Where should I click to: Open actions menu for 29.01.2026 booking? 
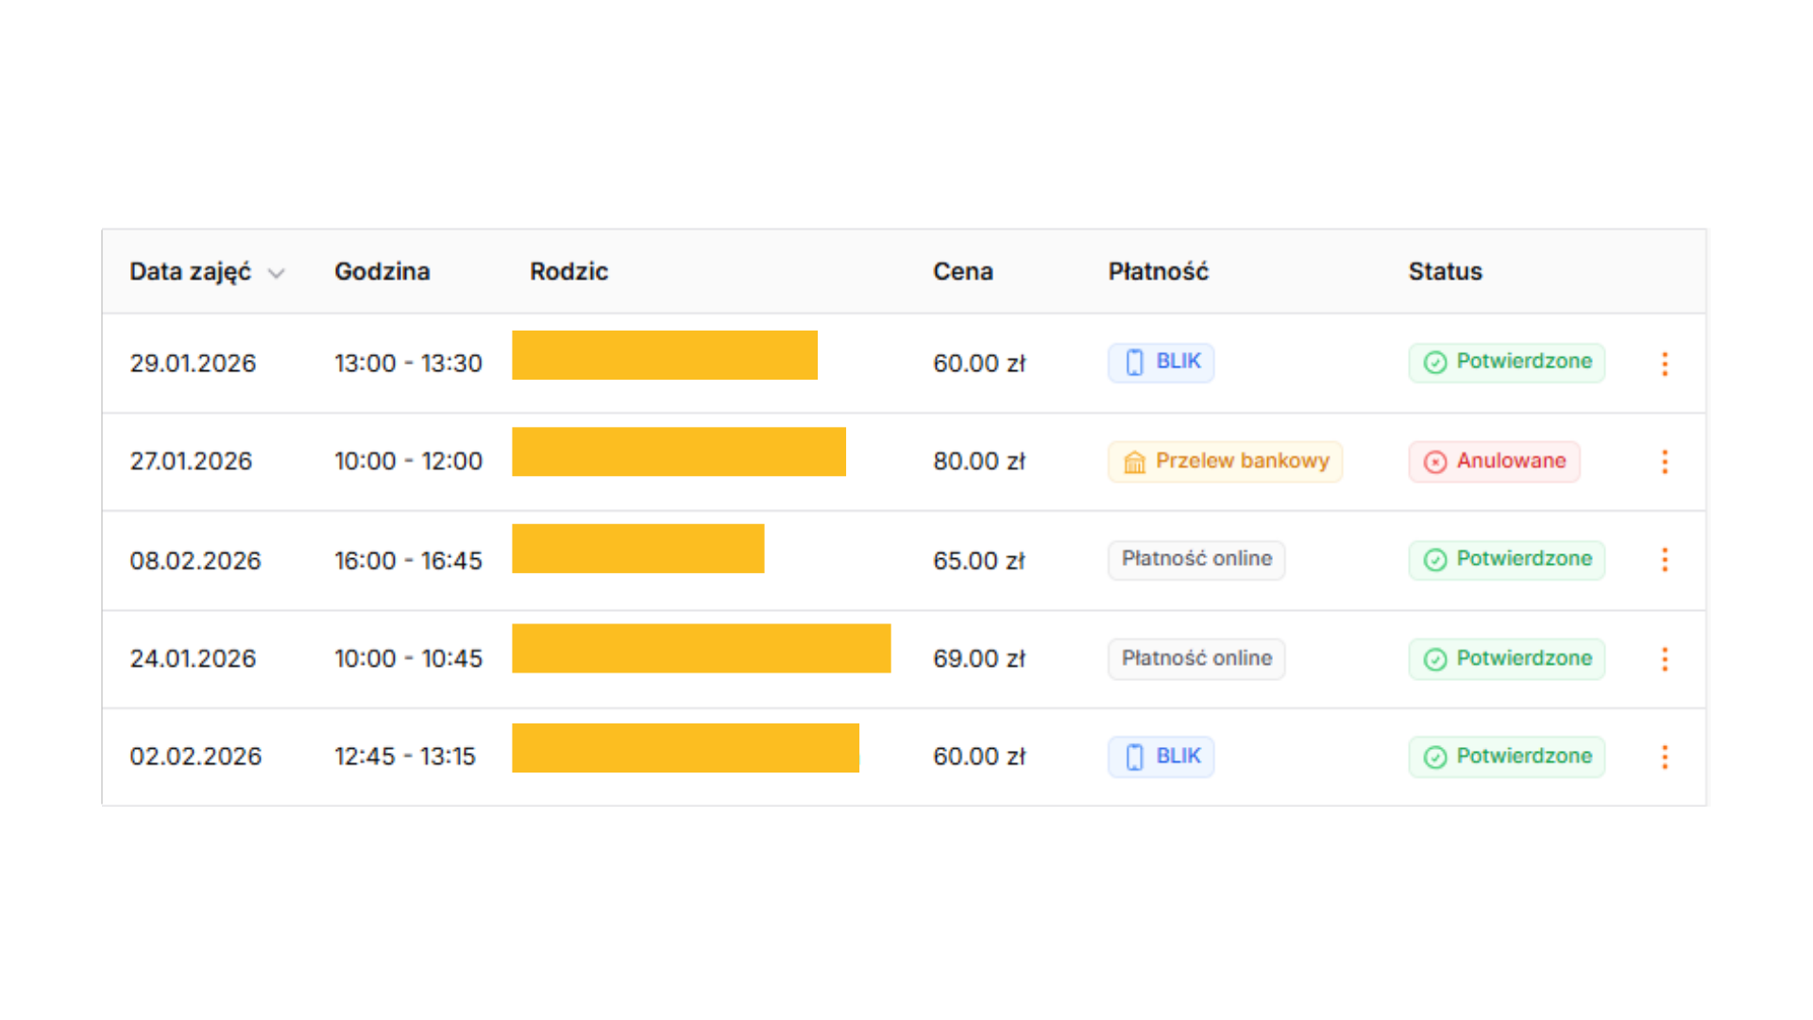pyautogui.click(x=1665, y=364)
